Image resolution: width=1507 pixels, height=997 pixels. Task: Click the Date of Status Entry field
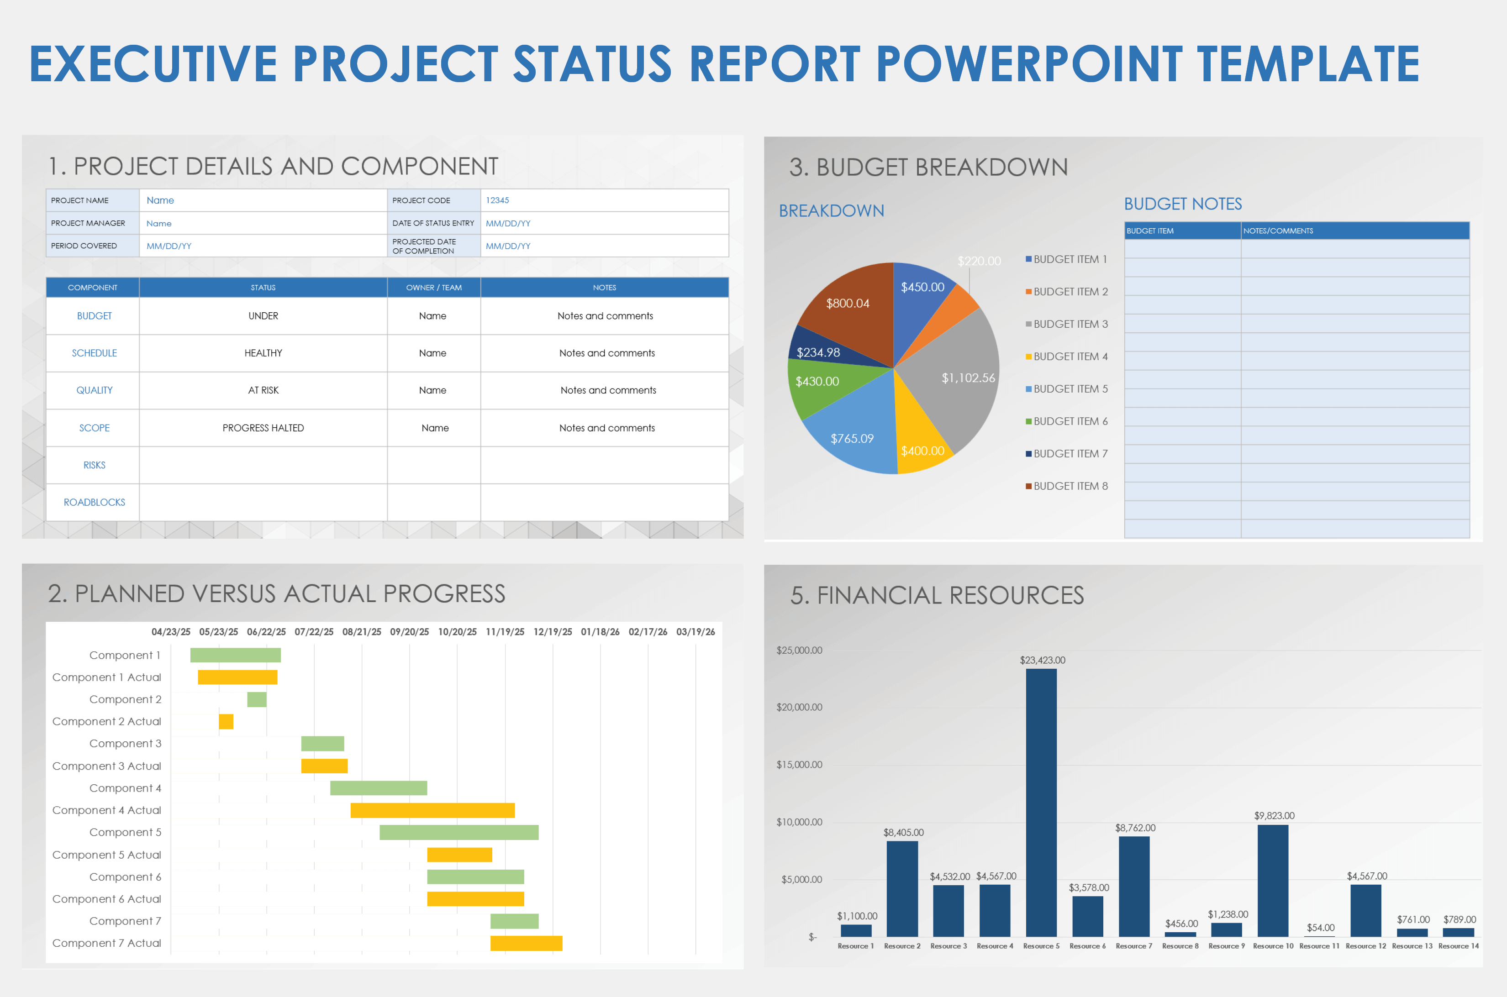click(604, 223)
